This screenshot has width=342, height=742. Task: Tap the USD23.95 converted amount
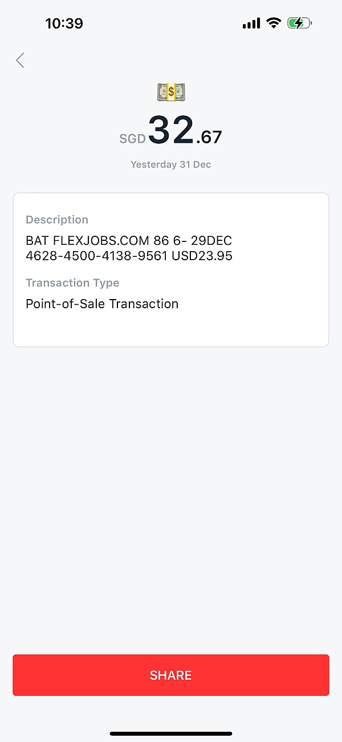click(x=199, y=256)
